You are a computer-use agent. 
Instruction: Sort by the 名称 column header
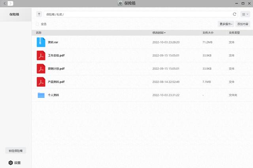point(39,32)
